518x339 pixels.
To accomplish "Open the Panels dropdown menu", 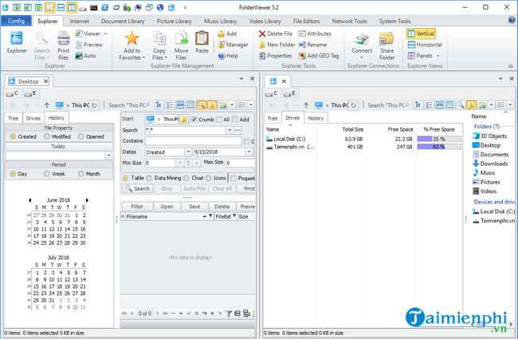I will pos(428,56).
